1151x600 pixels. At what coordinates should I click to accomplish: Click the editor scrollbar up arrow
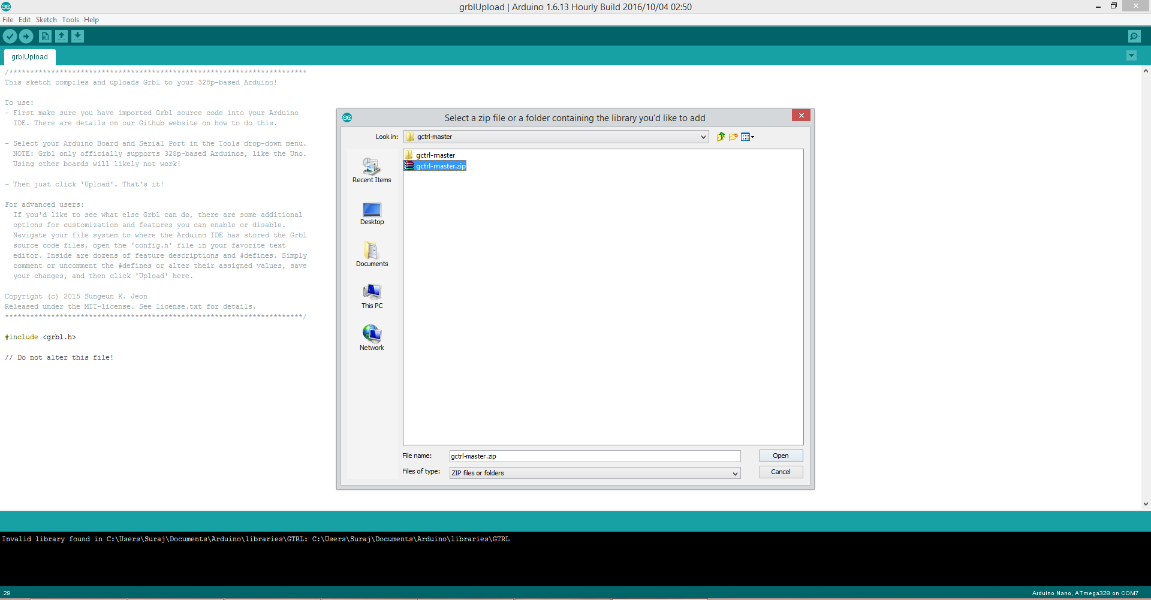[1146, 71]
